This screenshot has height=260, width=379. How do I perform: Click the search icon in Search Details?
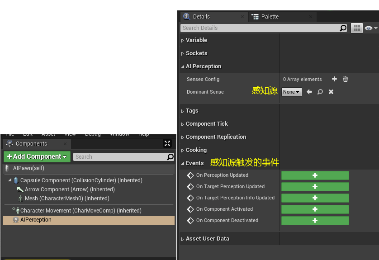[343, 28]
